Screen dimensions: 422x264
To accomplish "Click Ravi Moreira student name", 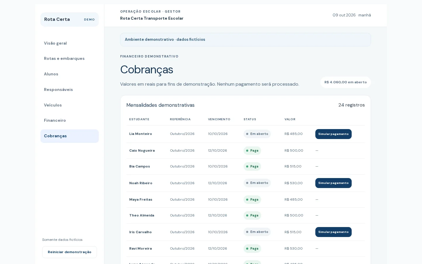I will coord(140,248).
